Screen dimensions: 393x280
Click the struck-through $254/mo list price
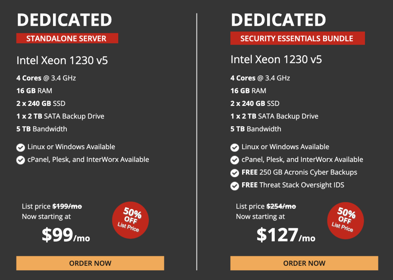[281, 206]
